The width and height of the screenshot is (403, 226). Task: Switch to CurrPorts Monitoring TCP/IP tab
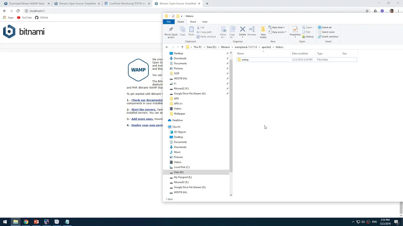(127, 3)
